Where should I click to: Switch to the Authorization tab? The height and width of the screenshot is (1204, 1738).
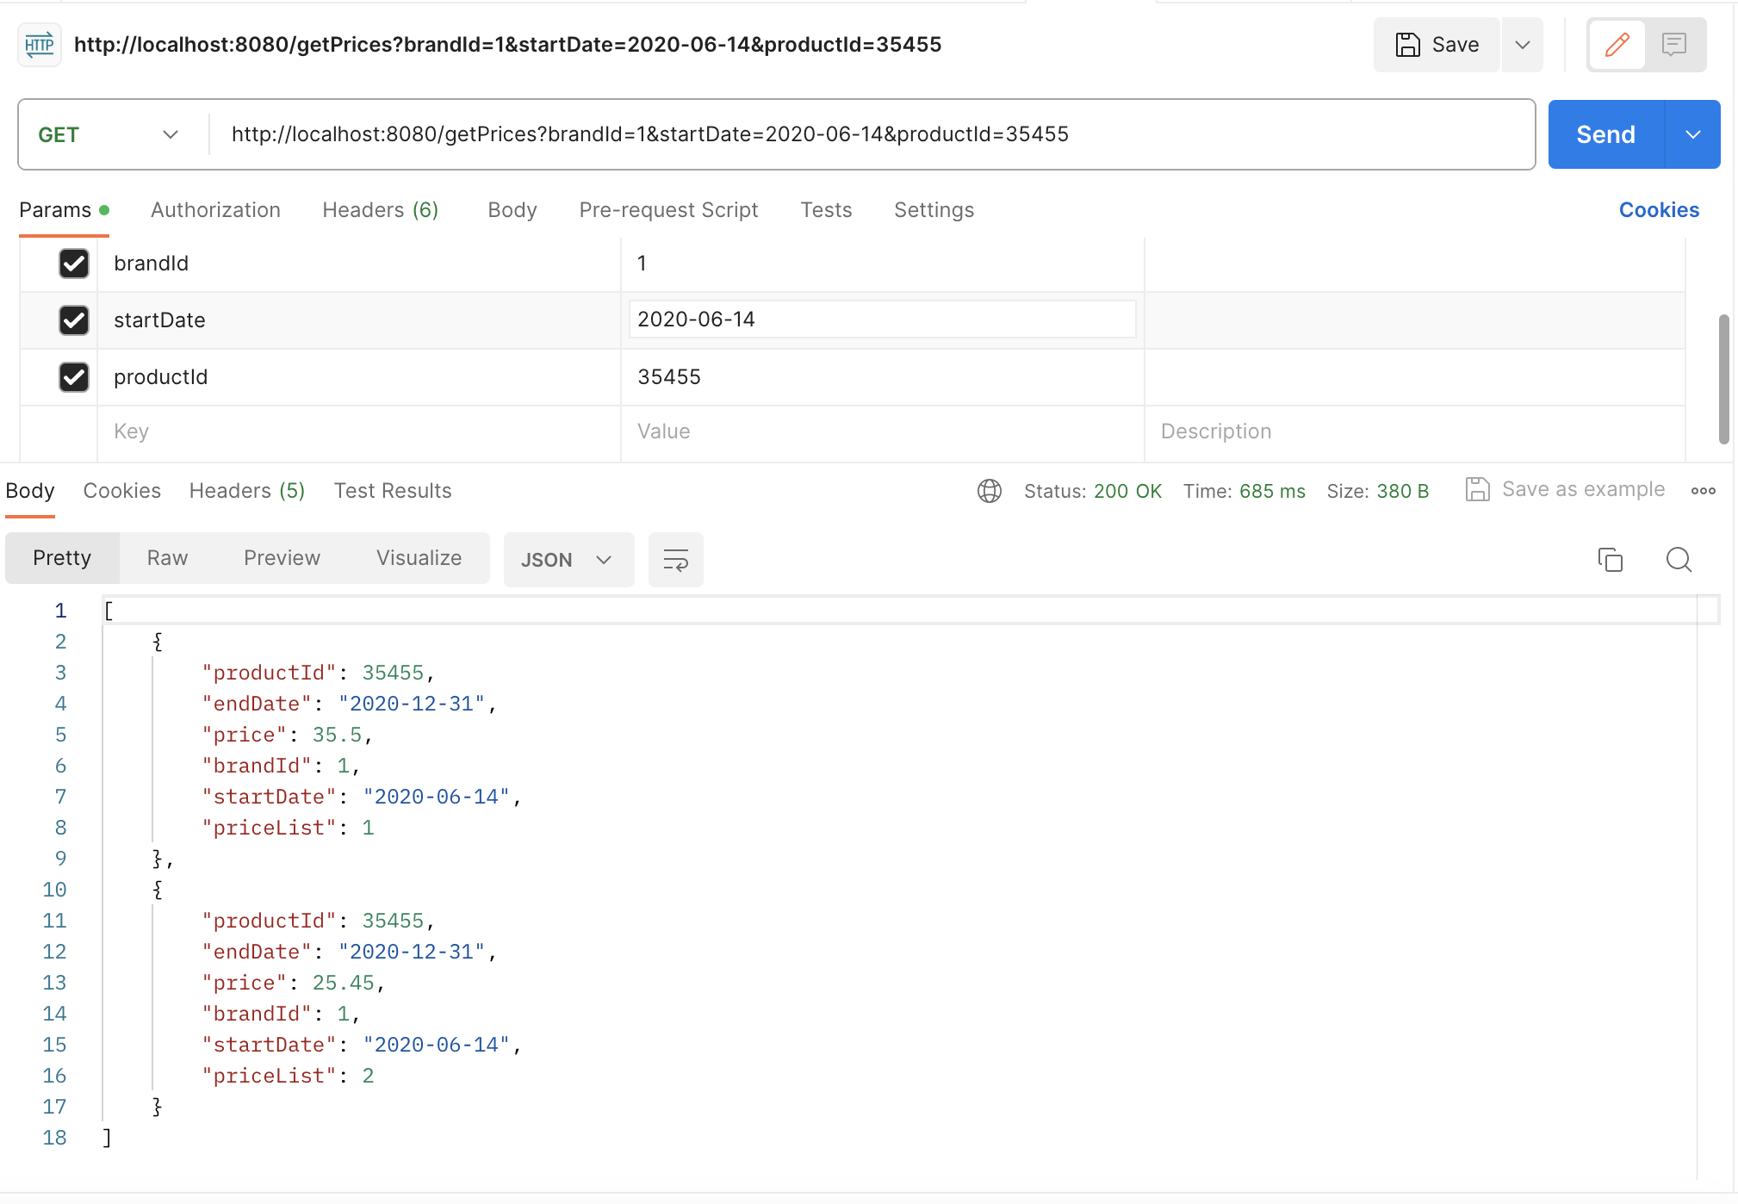(215, 210)
